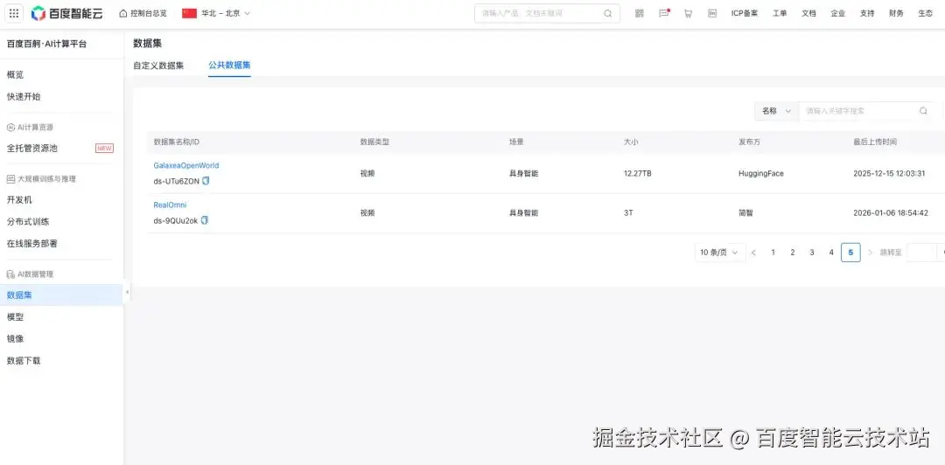Open 文档 in the top bar

[x=808, y=13]
